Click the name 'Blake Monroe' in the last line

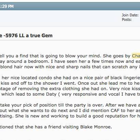(96, 127)
